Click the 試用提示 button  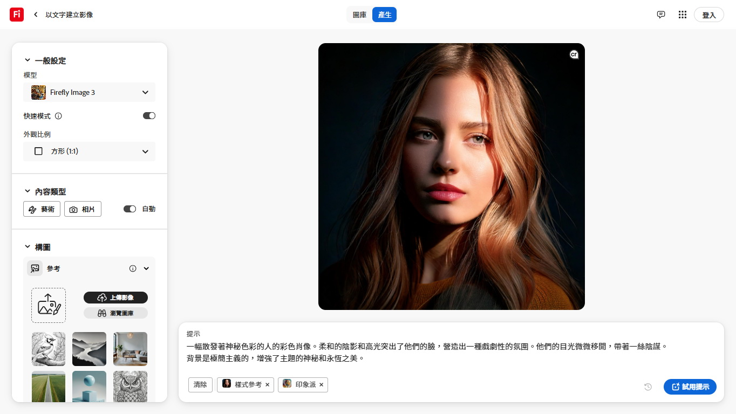tap(690, 387)
